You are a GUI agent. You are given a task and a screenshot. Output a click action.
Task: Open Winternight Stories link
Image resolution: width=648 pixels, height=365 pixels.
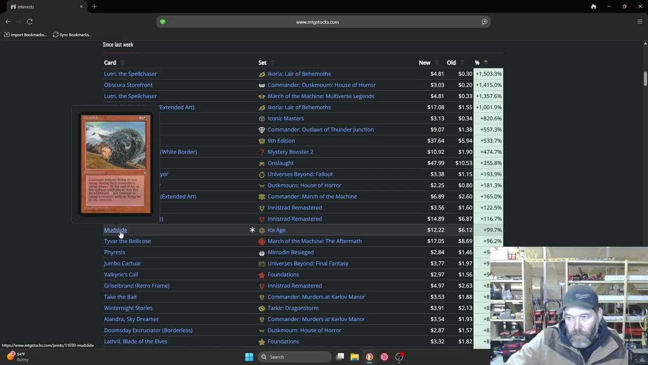128,308
